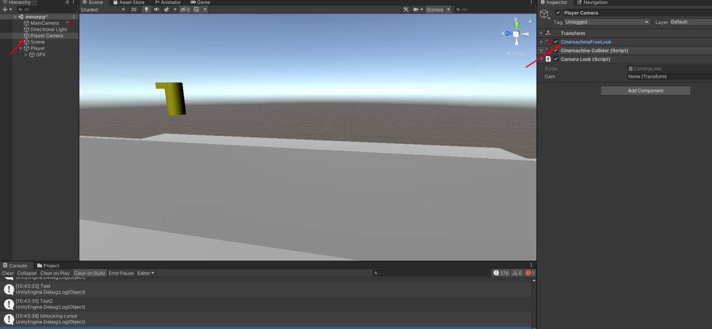Toggle scene effects icon (skybox, fog)
The width and height of the screenshot is (712, 329).
[167, 9]
